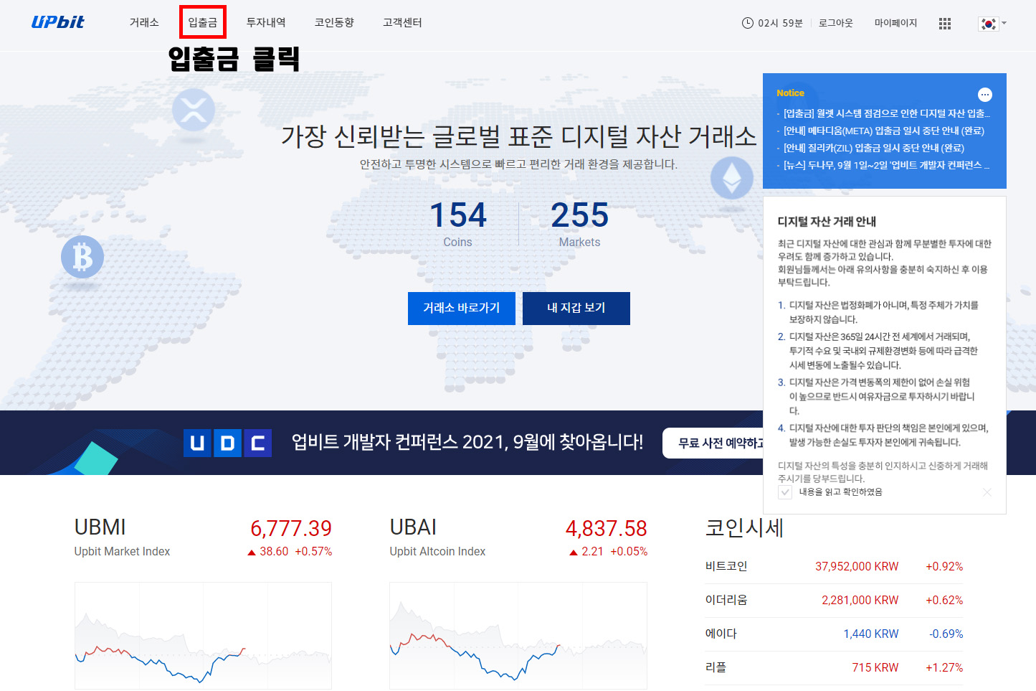This screenshot has width=1036, height=691.
Task: Open the Notice more options icon
Action: (x=985, y=95)
